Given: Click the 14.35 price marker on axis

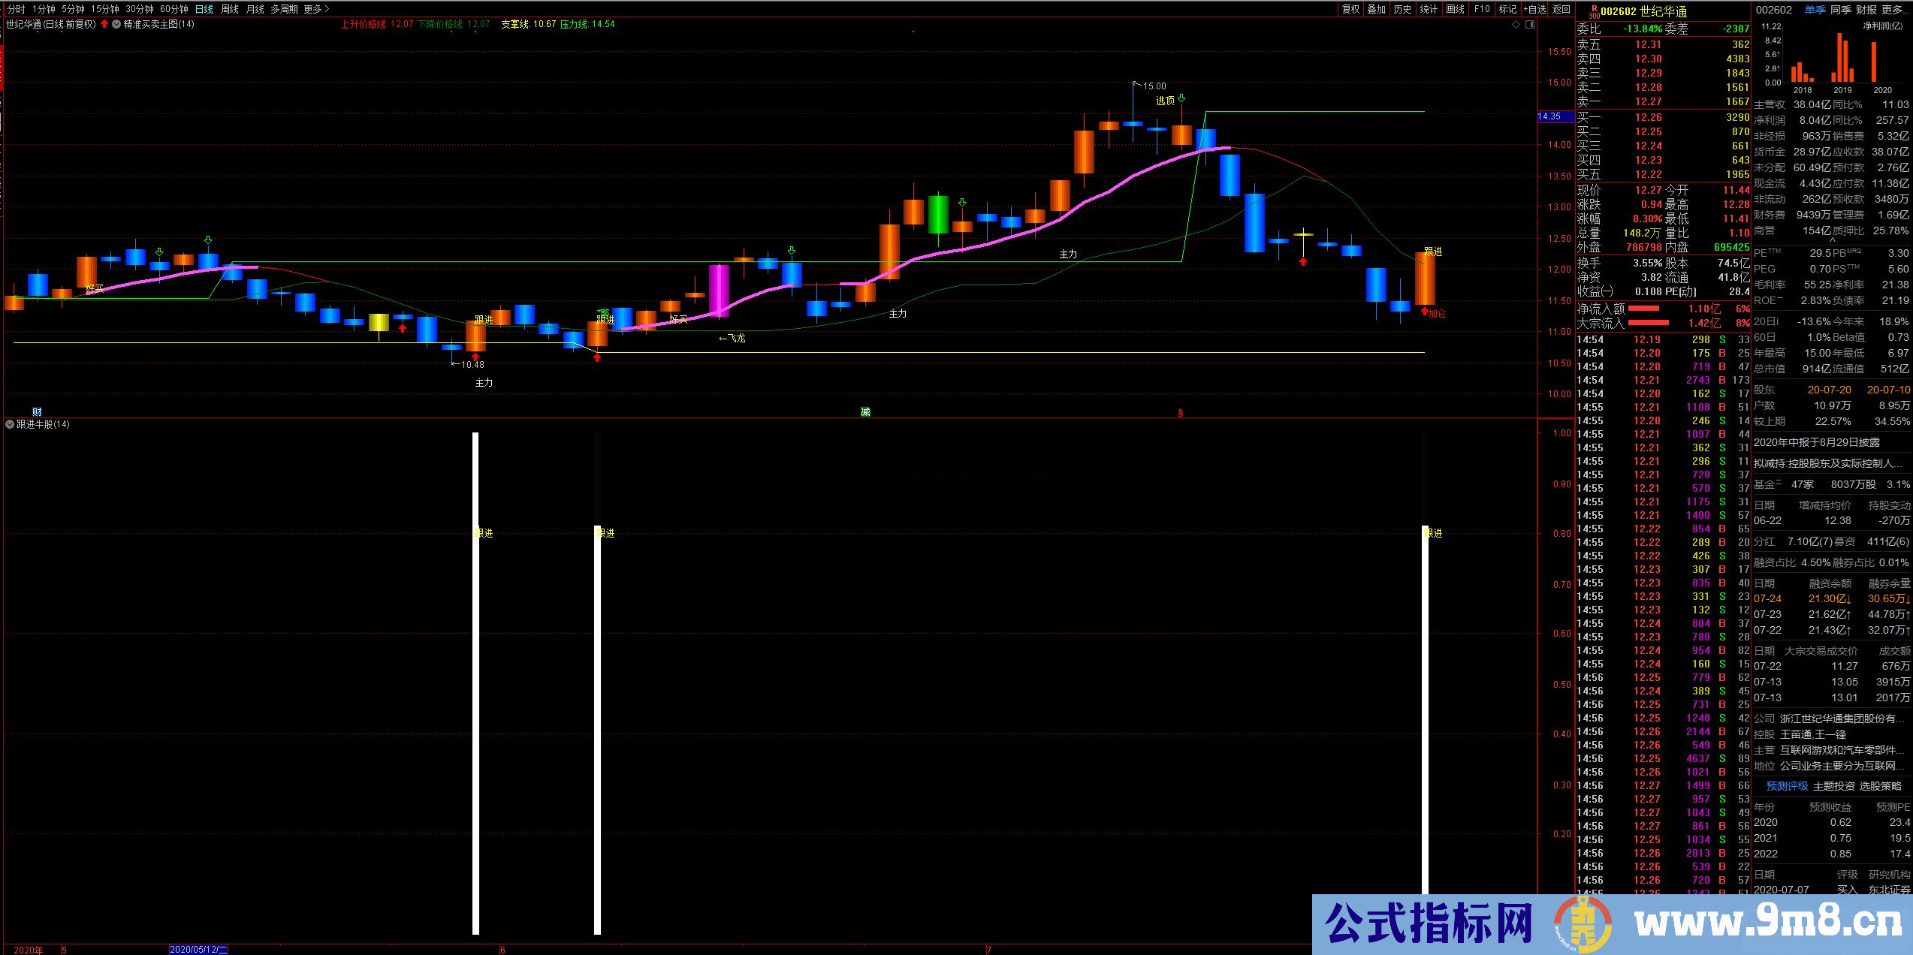Looking at the screenshot, I should coord(1549,116).
